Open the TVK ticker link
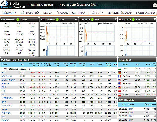Image resolution: width=157 pixels, height=122 pixels. [x=4, y=117]
